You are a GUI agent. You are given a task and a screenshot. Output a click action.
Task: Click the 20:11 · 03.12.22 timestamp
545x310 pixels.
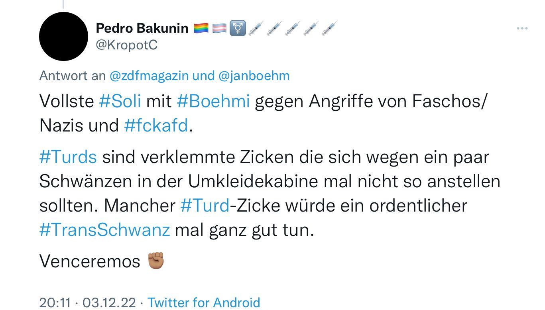click(87, 302)
